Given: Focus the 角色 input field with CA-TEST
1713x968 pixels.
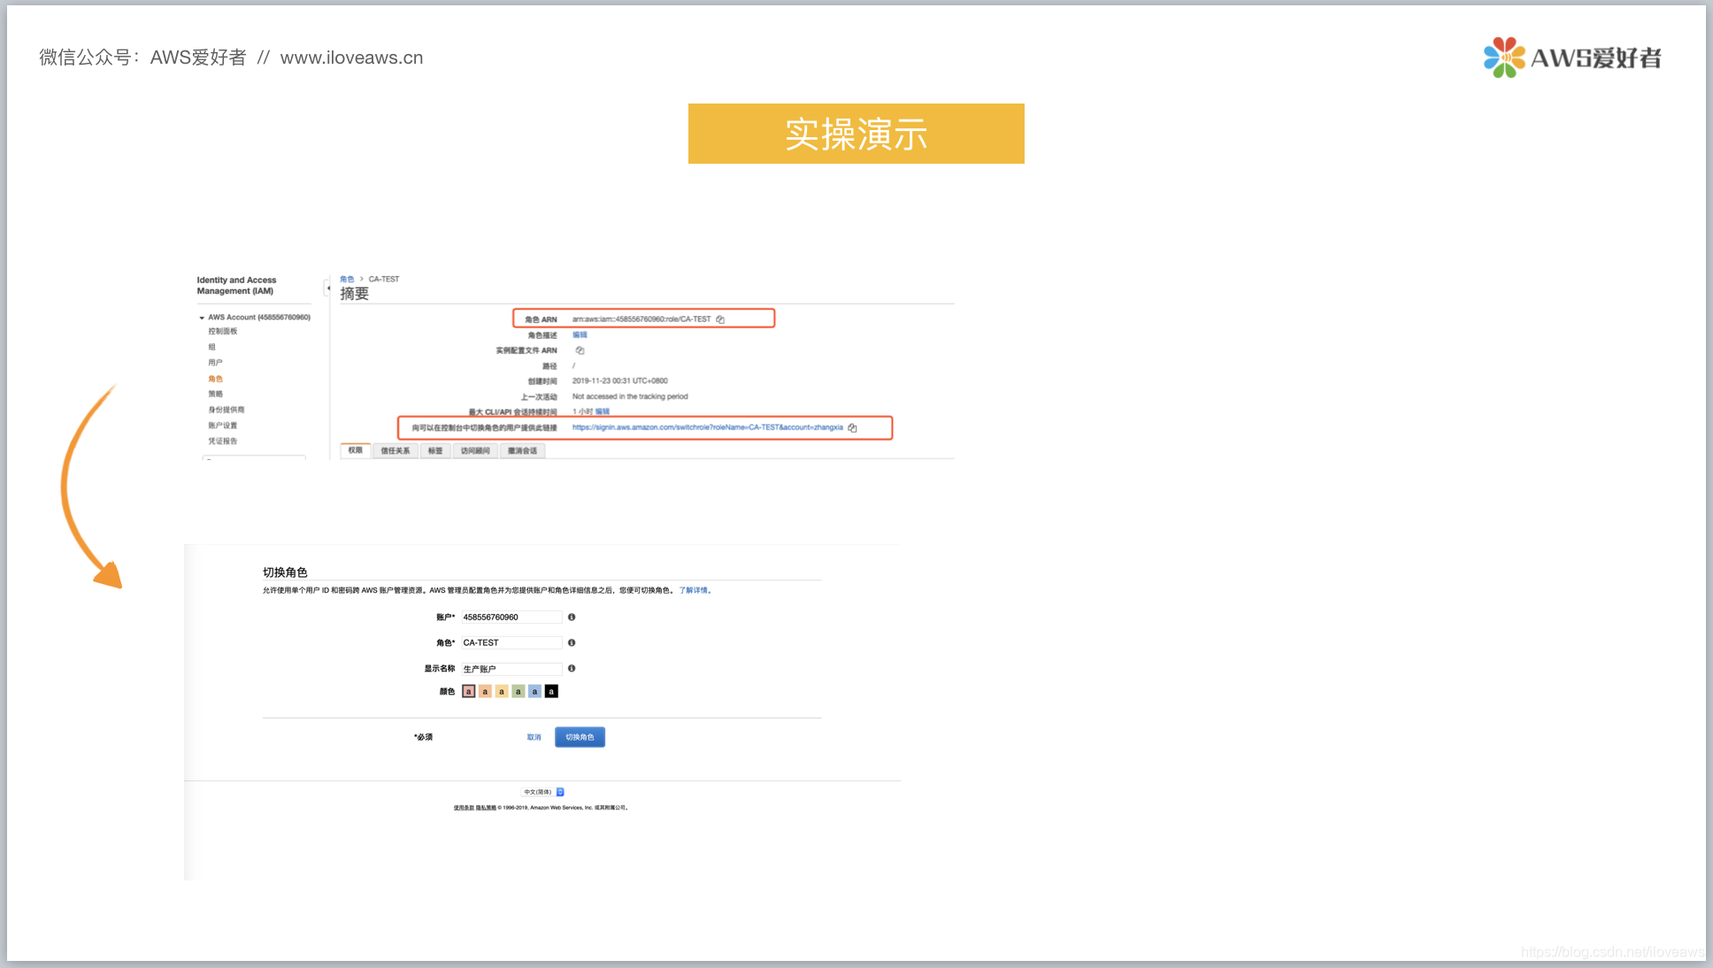Looking at the screenshot, I should coord(511,642).
